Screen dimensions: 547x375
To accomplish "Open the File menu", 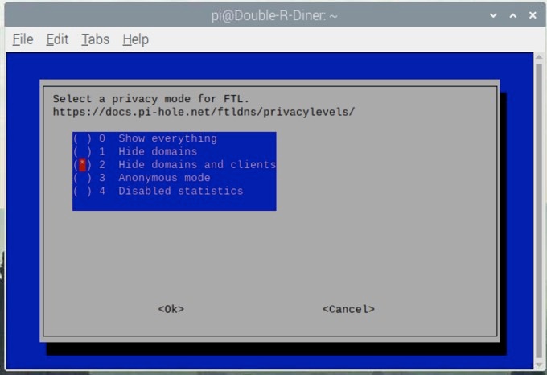I will click(x=23, y=39).
